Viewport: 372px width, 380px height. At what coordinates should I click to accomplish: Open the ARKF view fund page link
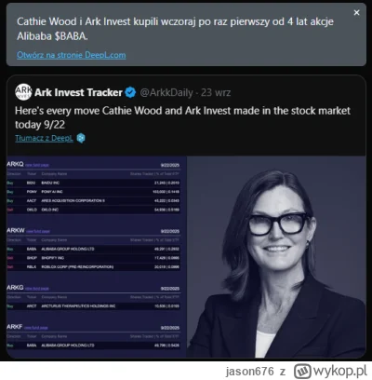click(x=36, y=328)
